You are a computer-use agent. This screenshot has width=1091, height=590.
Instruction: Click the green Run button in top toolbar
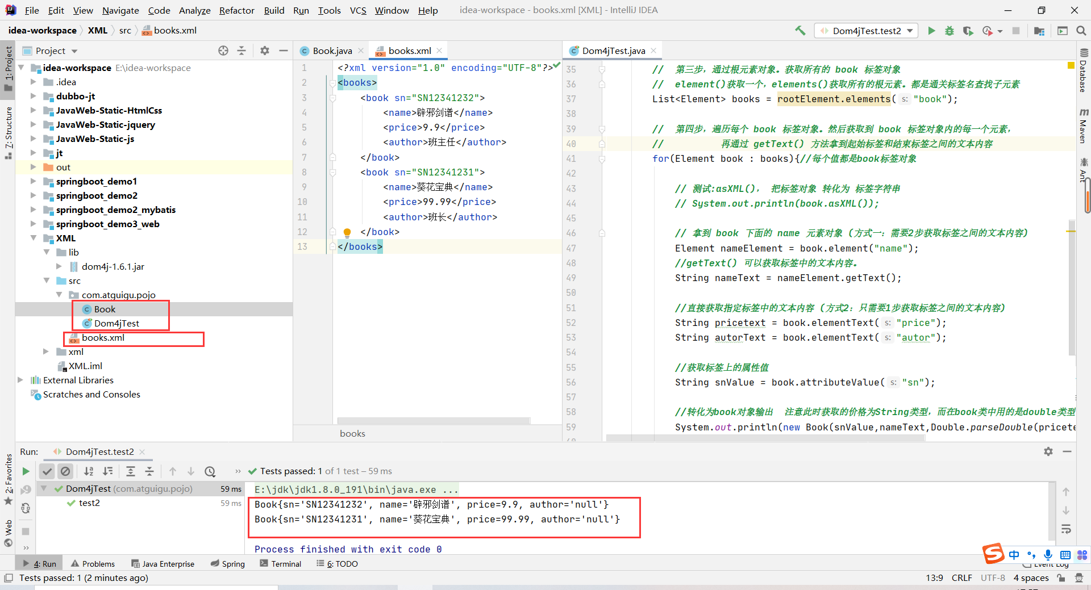931,31
